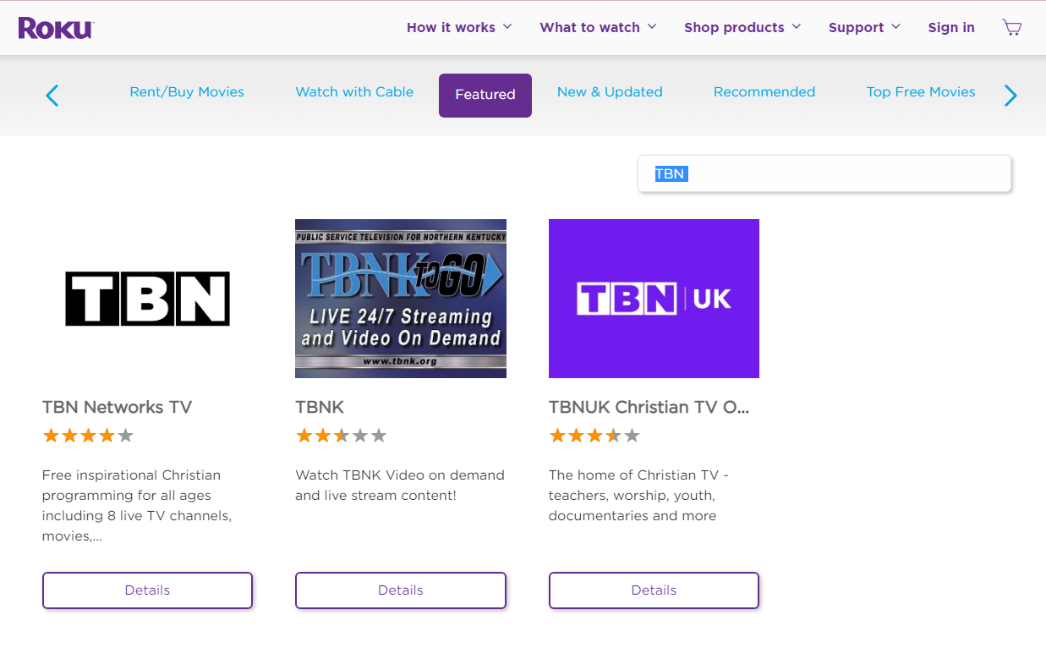Click the Sign in link

pos(950,27)
